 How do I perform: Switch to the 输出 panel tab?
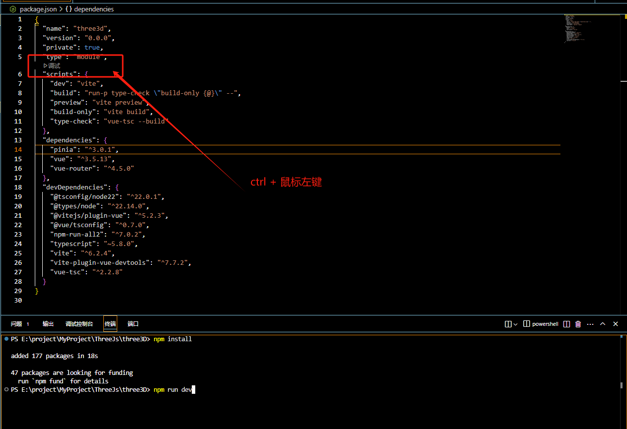point(48,324)
